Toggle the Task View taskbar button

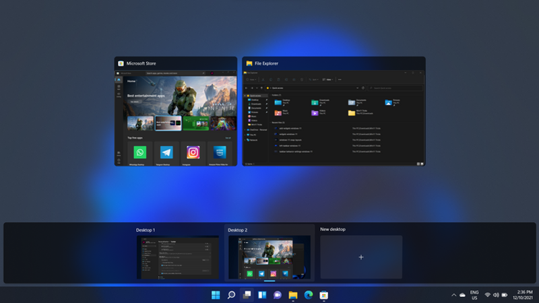click(x=247, y=295)
